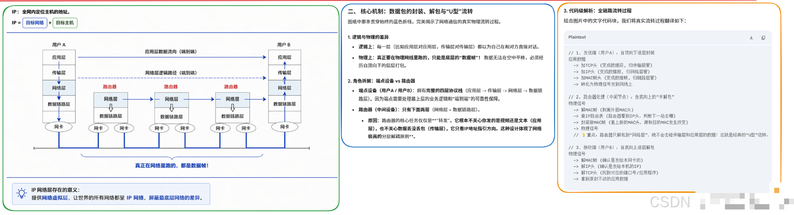The height and width of the screenshot is (215, 794).
Task: Click code line -> 解TCP头
Action: [x=616, y=172]
